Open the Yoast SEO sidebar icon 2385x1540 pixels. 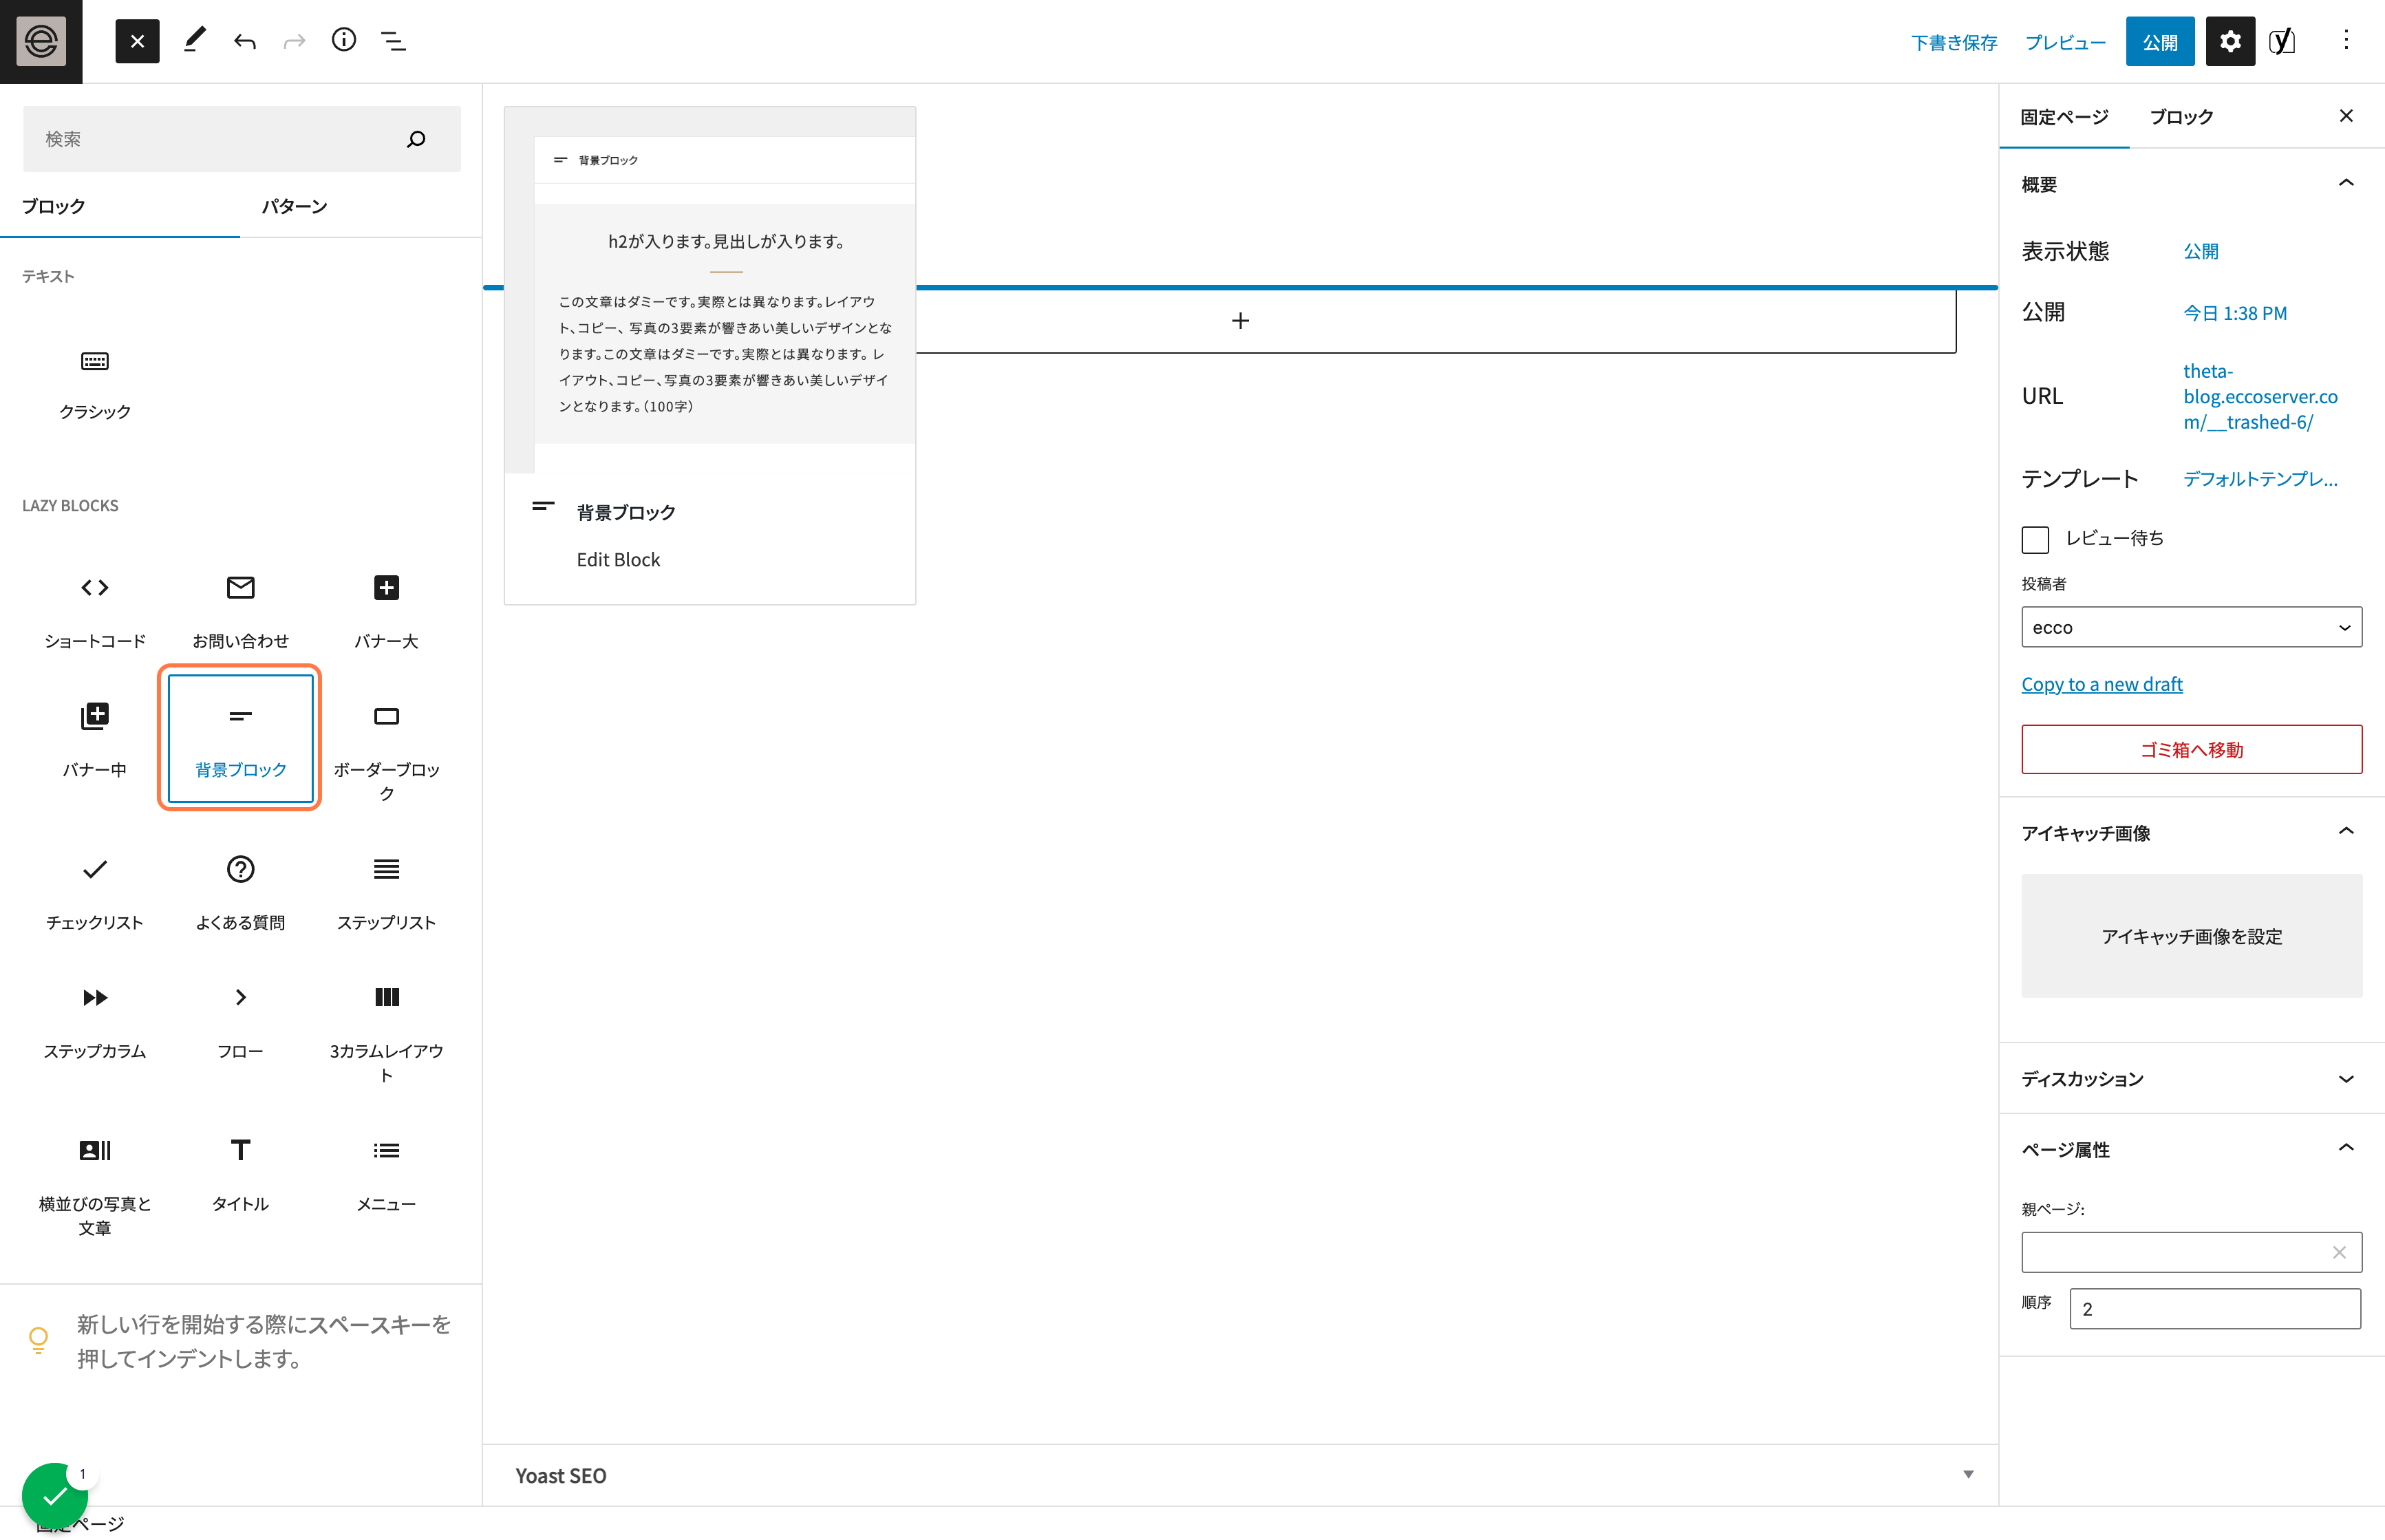pyautogui.click(x=2282, y=41)
